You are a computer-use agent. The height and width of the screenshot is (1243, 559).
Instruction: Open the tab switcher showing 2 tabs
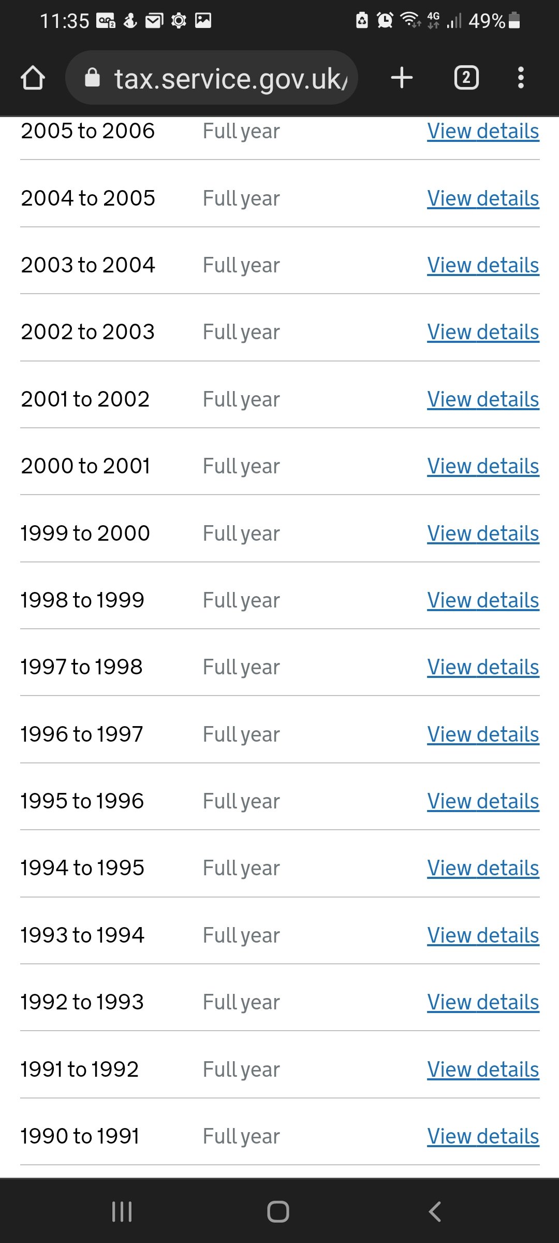coord(466,78)
